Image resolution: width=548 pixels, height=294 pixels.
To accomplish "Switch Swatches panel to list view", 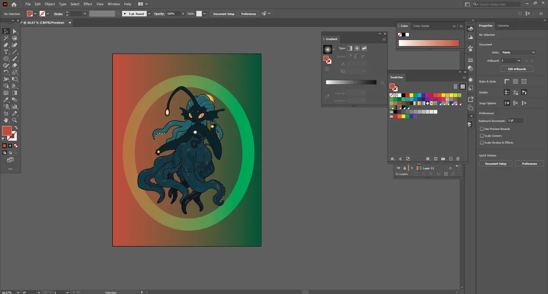I will pyautogui.click(x=456, y=86).
